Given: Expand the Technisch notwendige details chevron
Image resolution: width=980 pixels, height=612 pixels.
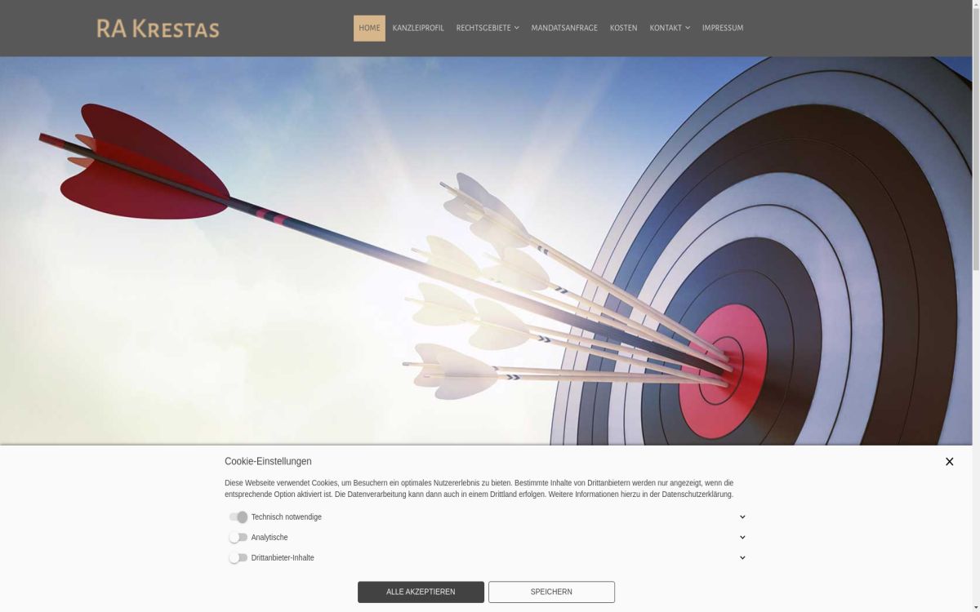Looking at the screenshot, I should click(742, 517).
